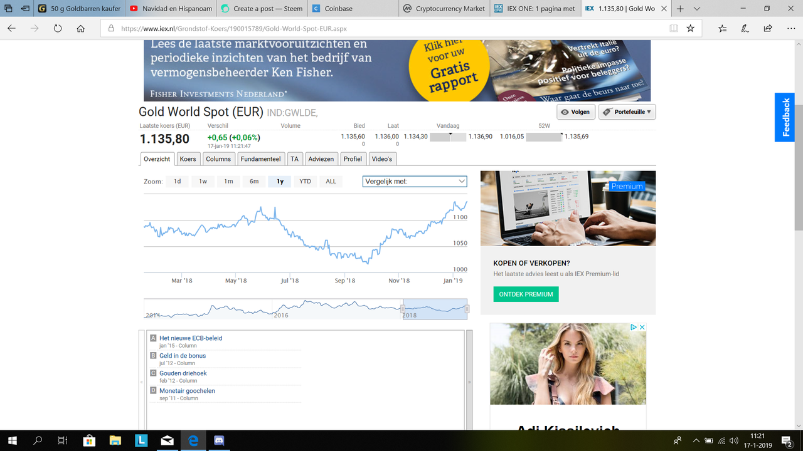Switch to the Fundamenteel tab
The height and width of the screenshot is (451, 803).
point(260,159)
